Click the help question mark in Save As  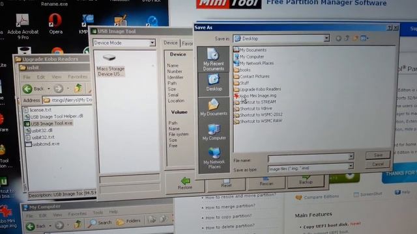(x=390, y=27)
